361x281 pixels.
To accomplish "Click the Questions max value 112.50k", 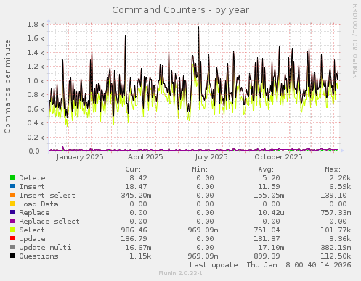I will [336, 256].
